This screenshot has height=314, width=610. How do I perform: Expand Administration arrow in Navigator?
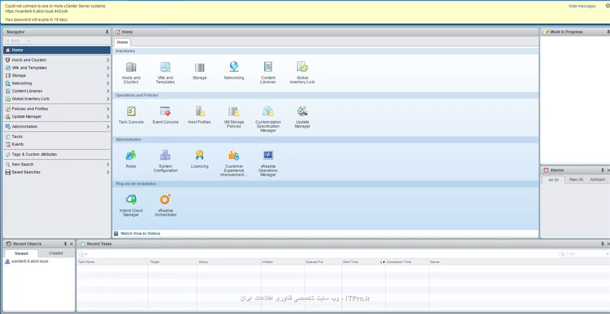click(108, 126)
